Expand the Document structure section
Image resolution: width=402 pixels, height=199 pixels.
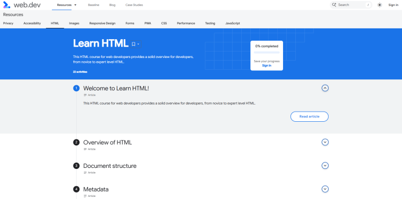click(325, 166)
